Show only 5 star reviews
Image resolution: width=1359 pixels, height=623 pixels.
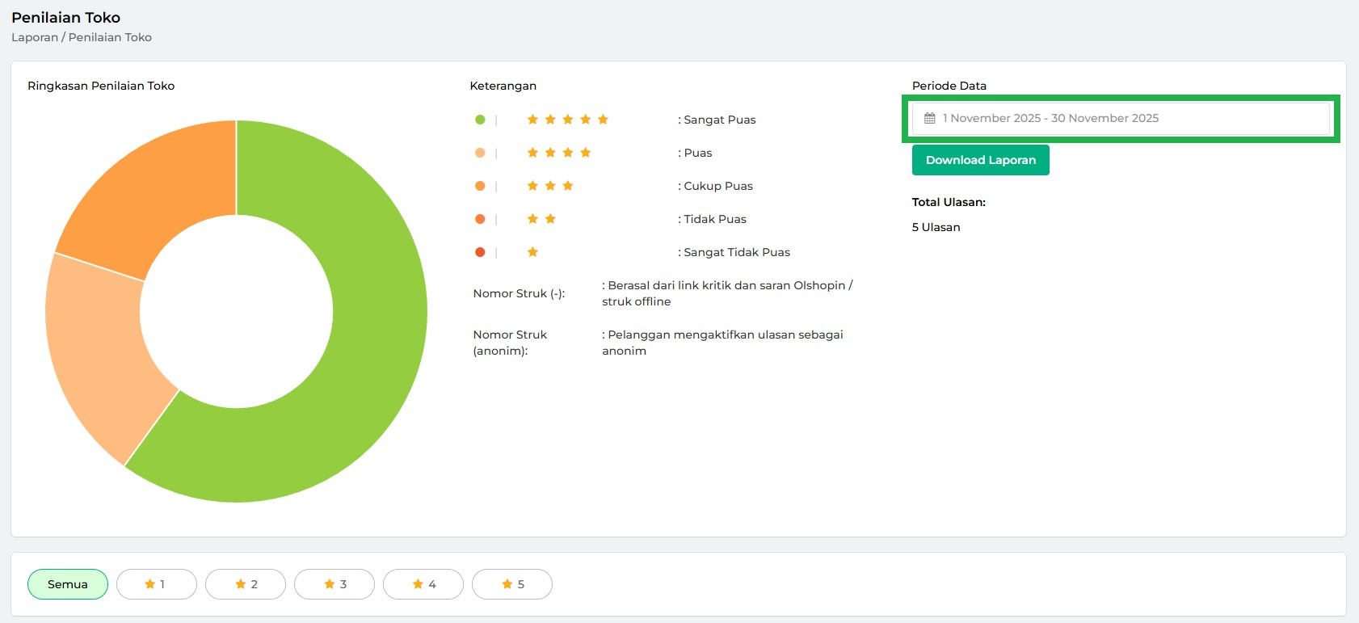[x=511, y=584]
